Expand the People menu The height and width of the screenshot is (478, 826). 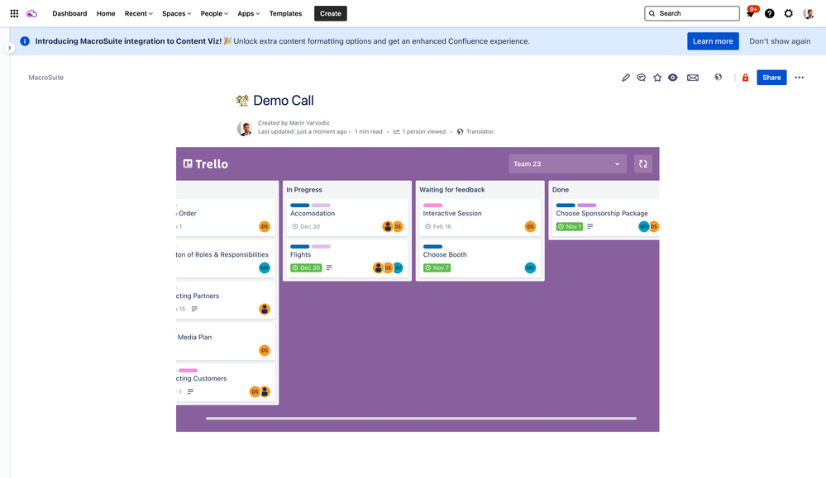pyautogui.click(x=214, y=14)
